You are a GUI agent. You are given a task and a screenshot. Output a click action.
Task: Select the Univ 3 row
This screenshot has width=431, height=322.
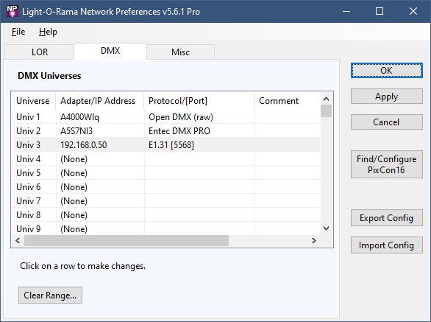coord(166,145)
